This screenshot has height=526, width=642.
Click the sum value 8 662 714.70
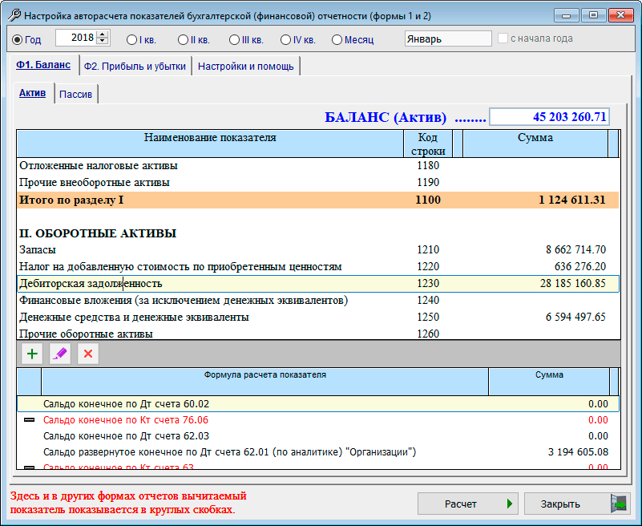coord(575,249)
